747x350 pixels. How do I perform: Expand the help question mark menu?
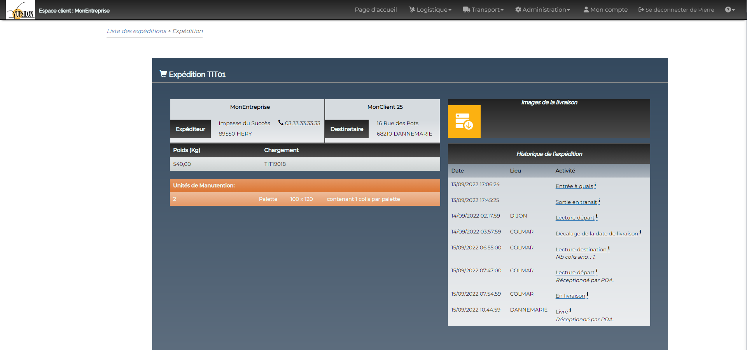(730, 10)
